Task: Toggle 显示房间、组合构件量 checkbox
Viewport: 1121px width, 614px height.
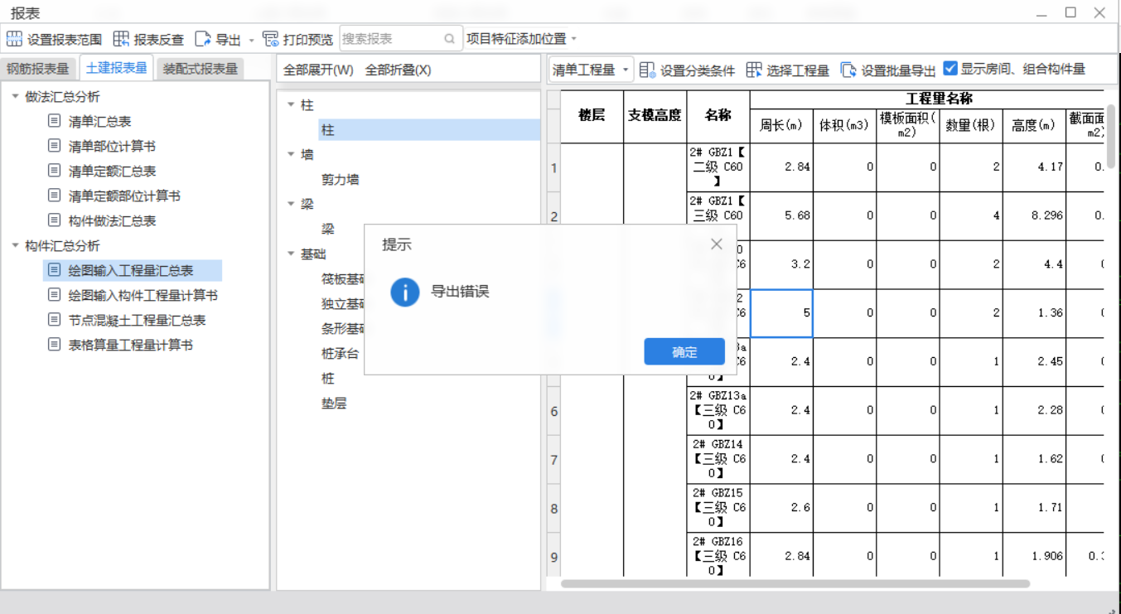Action: coord(950,69)
